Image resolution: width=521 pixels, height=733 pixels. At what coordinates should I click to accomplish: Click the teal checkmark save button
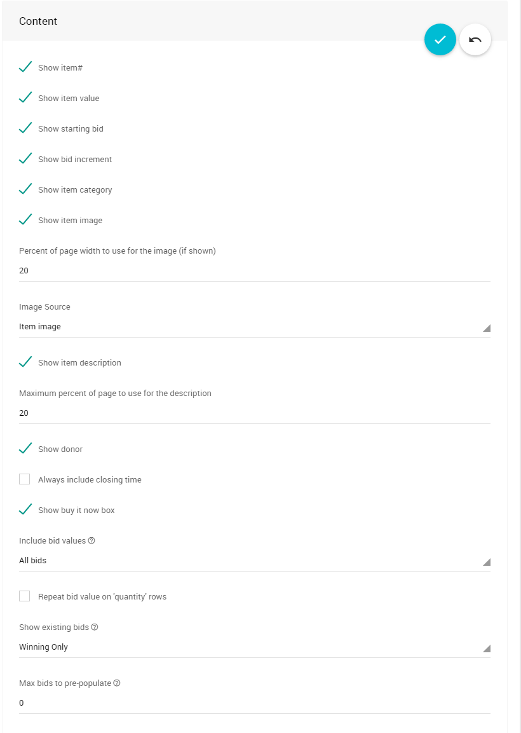[440, 39]
